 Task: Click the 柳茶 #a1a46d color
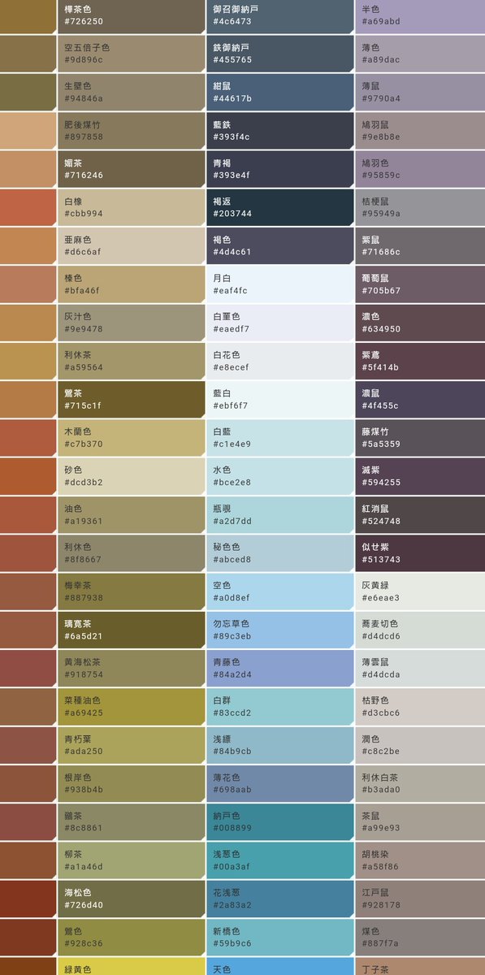tap(131, 860)
